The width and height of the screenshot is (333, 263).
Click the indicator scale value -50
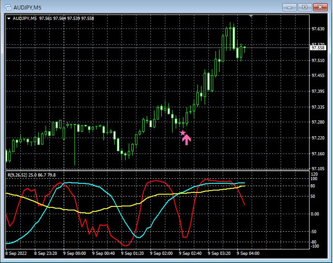point(314,232)
